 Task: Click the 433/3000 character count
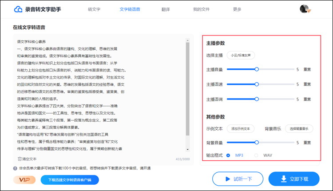pos(182,159)
